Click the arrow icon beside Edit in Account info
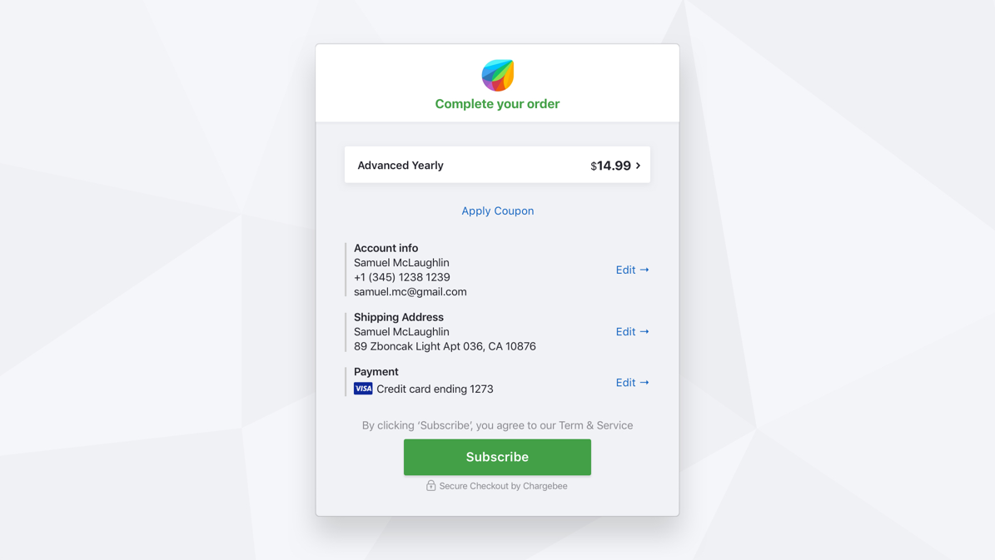 [644, 270]
